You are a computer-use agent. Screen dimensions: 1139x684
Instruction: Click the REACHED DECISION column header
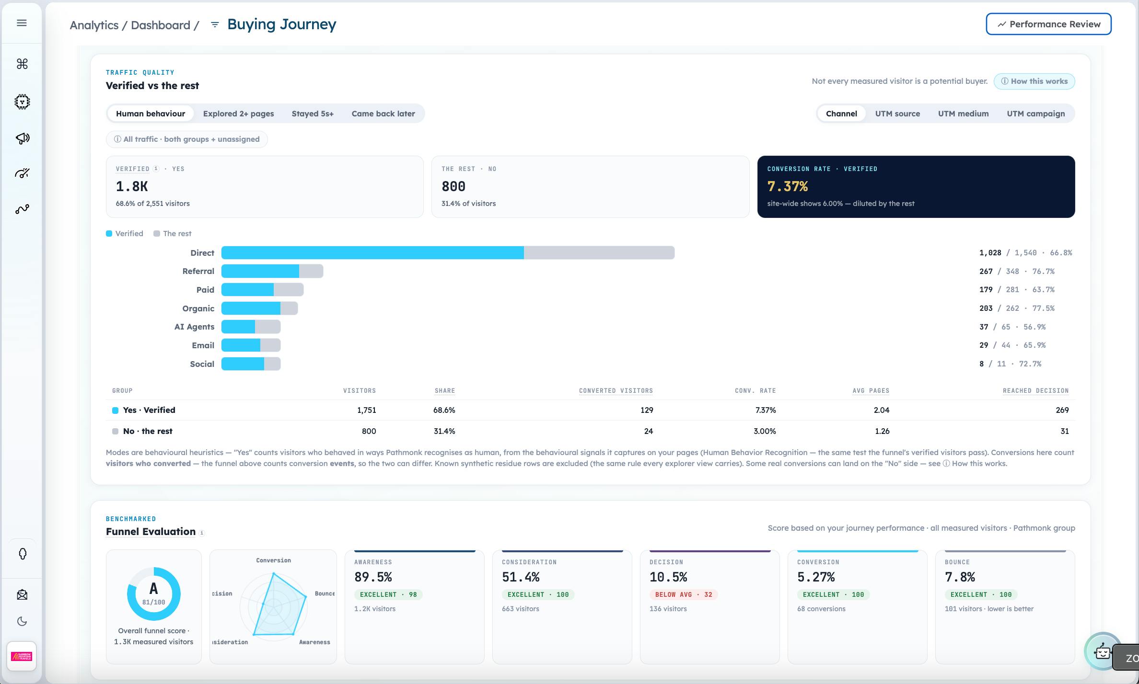coord(1035,391)
